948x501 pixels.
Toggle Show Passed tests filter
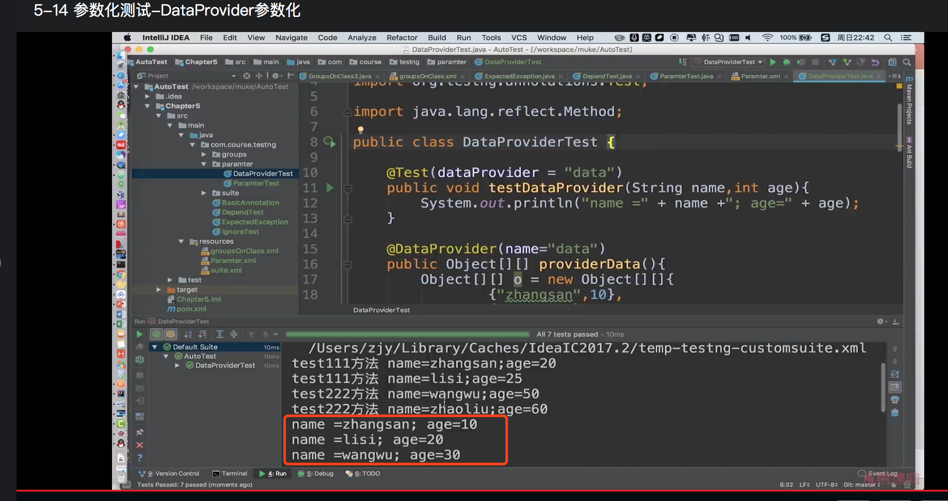coord(157,334)
